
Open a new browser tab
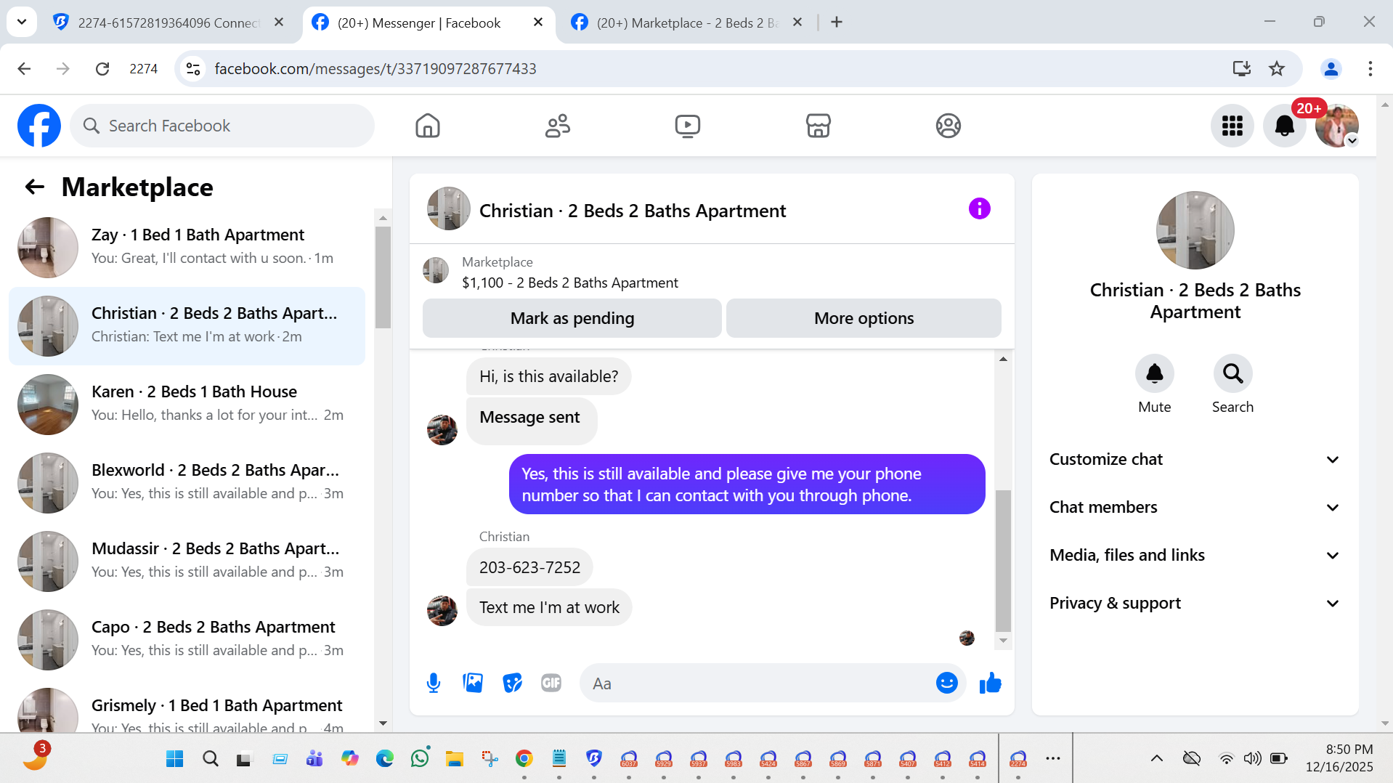pyautogui.click(x=837, y=23)
